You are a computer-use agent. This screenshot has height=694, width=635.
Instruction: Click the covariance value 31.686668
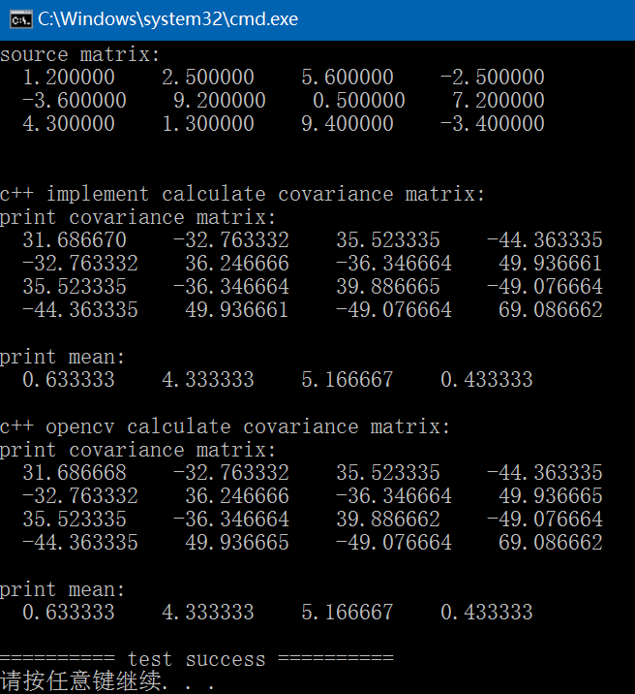[75, 473]
